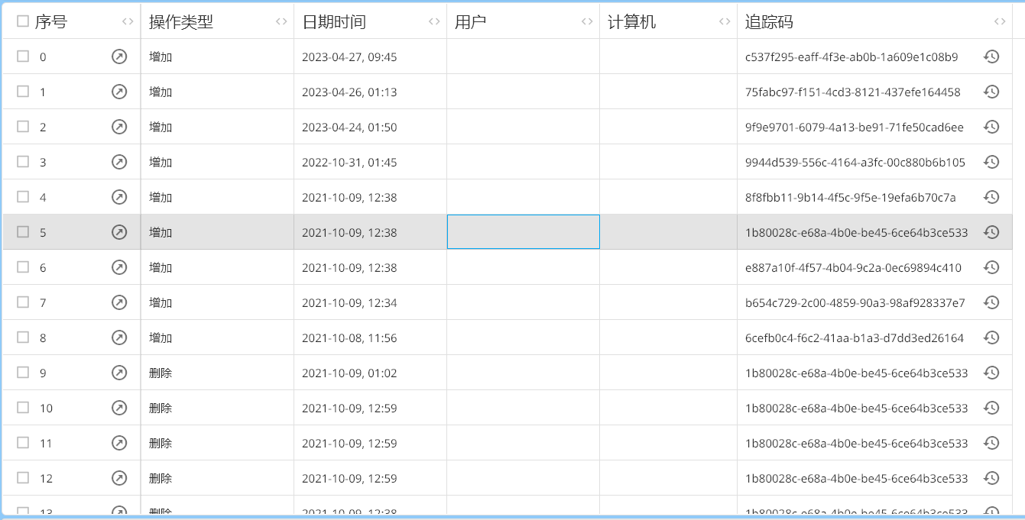Open the detail arrow icon for row 0

pos(119,57)
